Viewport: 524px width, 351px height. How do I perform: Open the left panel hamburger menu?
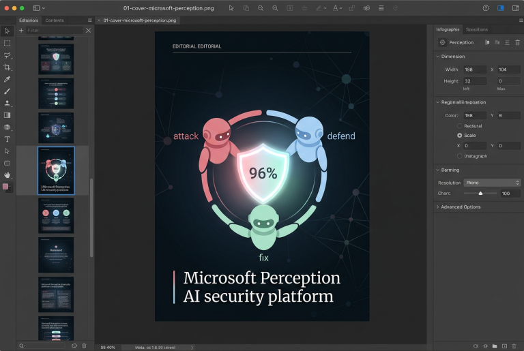tap(89, 20)
